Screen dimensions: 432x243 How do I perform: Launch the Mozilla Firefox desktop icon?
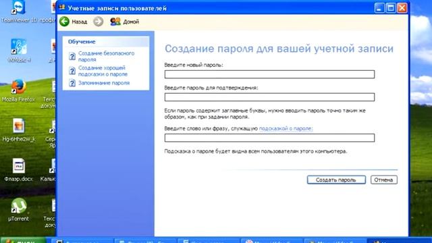pyautogui.click(x=19, y=87)
